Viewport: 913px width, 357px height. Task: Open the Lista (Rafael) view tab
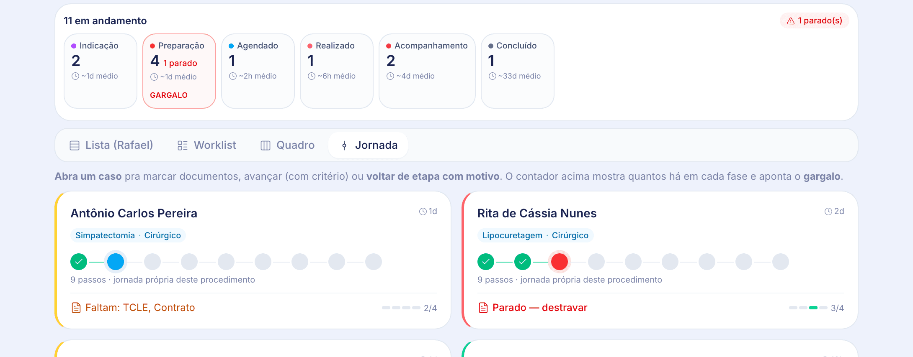[x=111, y=145]
